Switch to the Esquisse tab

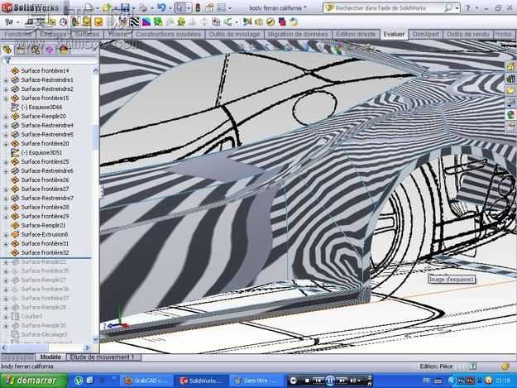pyautogui.click(x=53, y=34)
